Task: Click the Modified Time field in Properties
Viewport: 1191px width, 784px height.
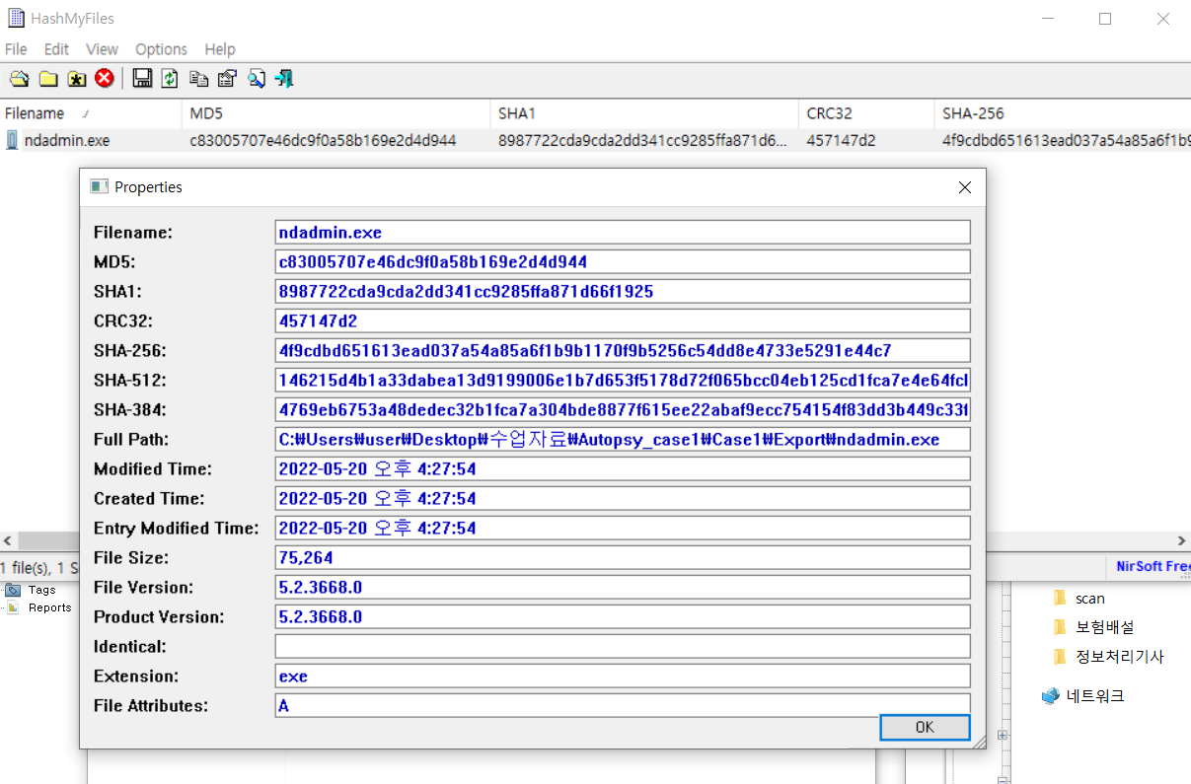Action: point(623,468)
